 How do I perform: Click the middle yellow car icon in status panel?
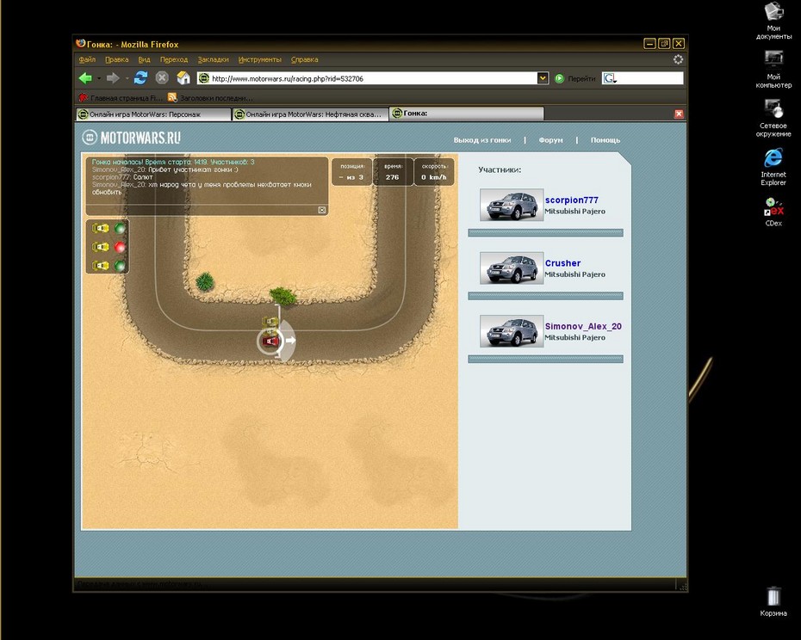coord(101,247)
